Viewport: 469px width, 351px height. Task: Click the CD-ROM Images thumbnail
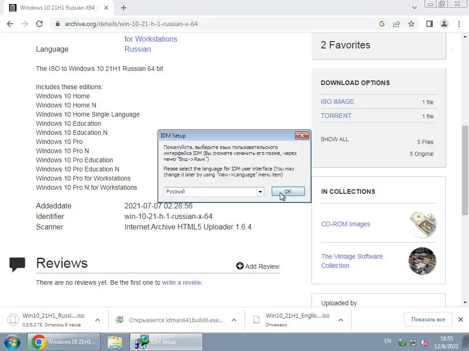[x=422, y=224]
